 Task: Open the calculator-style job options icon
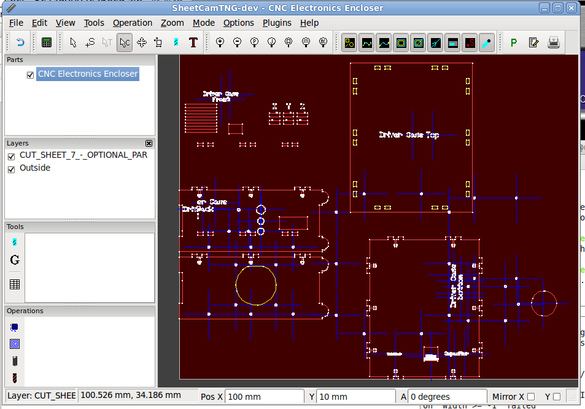click(x=47, y=42)
